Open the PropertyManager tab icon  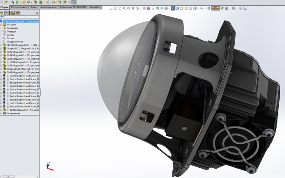(7, 13)
